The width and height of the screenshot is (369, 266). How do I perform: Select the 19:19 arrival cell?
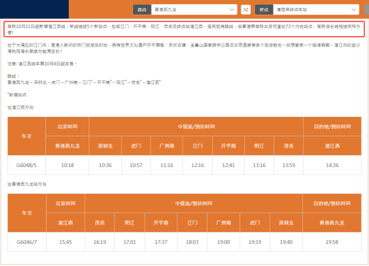[255, 242]
